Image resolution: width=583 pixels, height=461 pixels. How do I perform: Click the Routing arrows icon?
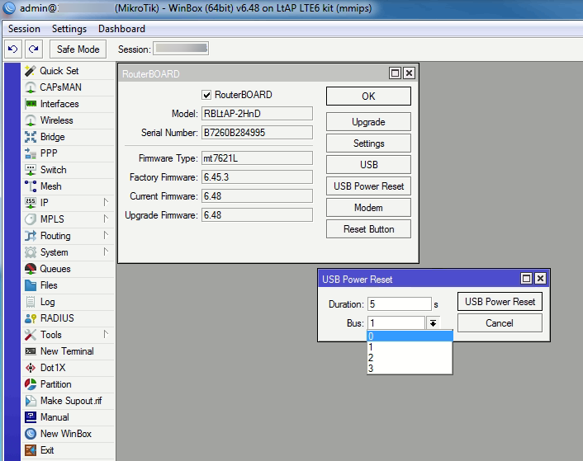31,236
